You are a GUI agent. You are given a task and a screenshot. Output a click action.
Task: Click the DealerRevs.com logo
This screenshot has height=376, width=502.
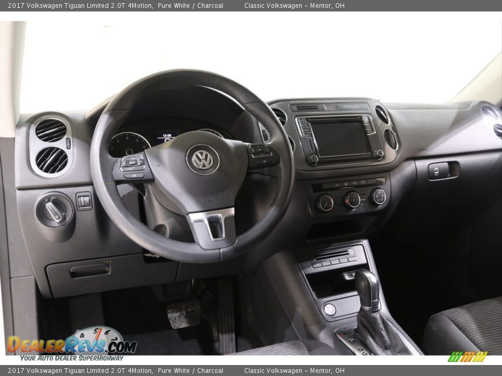[x=72, y=345]
